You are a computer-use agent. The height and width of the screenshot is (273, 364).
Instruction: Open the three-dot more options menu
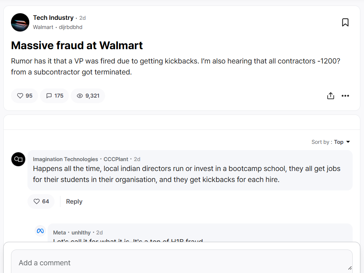[x=345, y=96]
